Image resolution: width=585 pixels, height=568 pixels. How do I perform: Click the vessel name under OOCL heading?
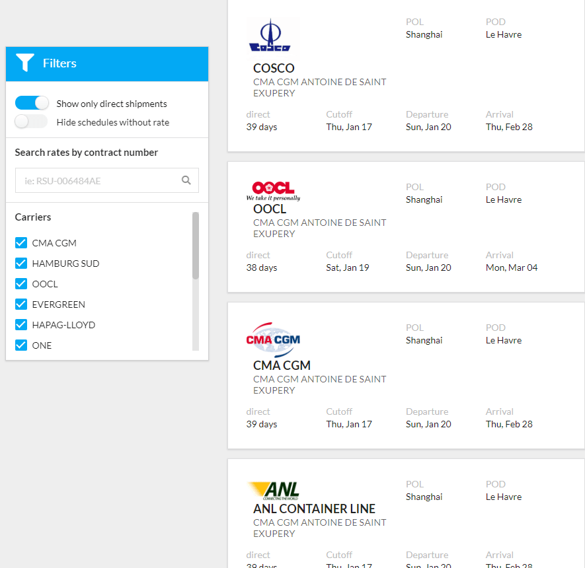pos(320,228)
